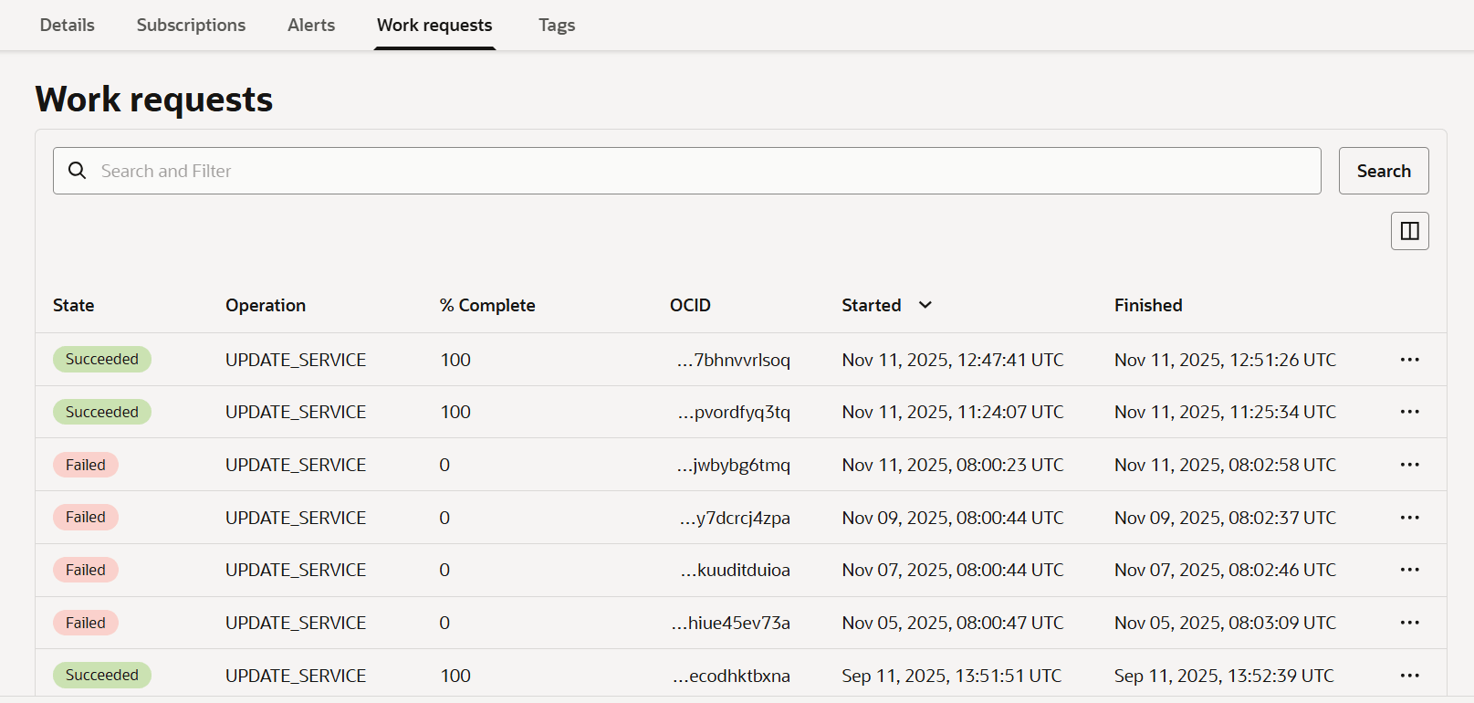Open actions menu for Sep 11 work request
The height and width of the screenshot is (703, 1474).
click(x=1409, y=676)
